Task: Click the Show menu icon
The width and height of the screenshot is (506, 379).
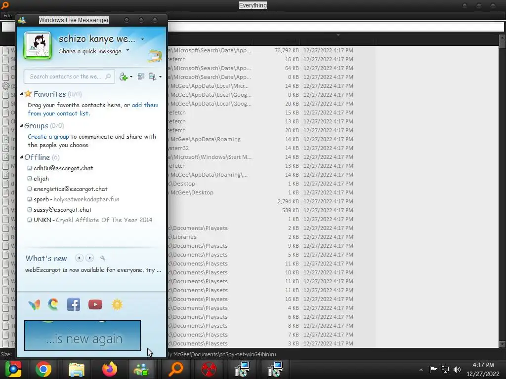Action: [x=152, y=76]
